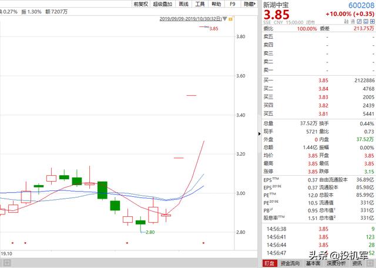The width and height of the screenshot is (376, 268).
Task: Click the 14:56:41 trade row
Action: click(x=319, y=237)
